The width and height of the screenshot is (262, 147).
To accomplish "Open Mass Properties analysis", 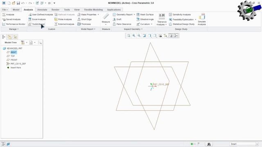I will pyautogui.click(x=87, y=15).
